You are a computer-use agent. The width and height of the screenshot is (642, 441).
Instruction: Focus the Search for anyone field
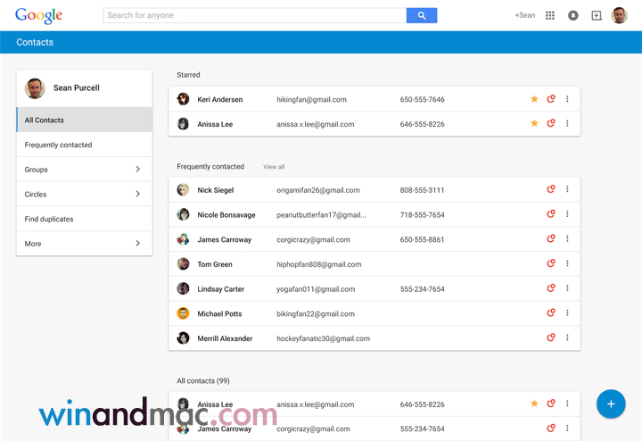coord(254,15)
